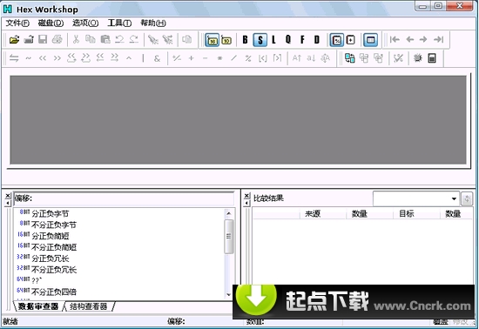The width and height of the screenshot is (479, 329).
Task: Click the bitwise AND ampersand icon
Action: pos(157,58)
